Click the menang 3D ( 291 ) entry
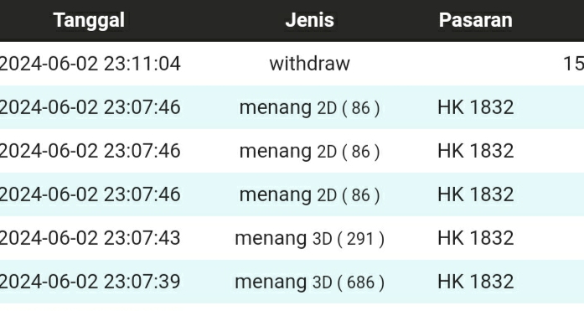584x311 pixels. [309, 238]
